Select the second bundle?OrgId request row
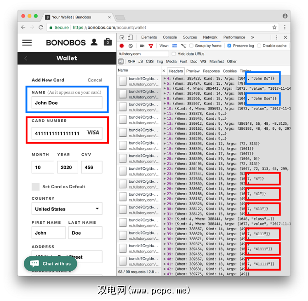 click(x=139, y=94)
